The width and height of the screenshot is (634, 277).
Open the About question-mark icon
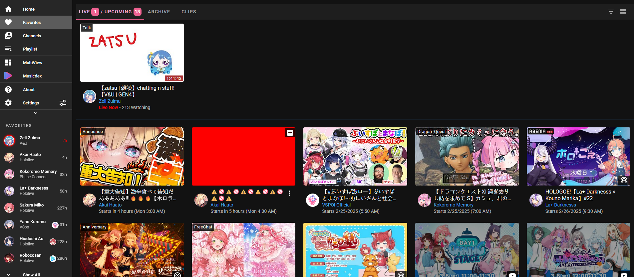tap(8, 89)
